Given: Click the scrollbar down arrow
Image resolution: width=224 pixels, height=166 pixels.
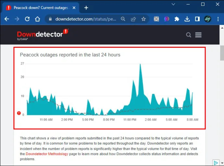Looking at the screenshot, I should coord(222,163).
